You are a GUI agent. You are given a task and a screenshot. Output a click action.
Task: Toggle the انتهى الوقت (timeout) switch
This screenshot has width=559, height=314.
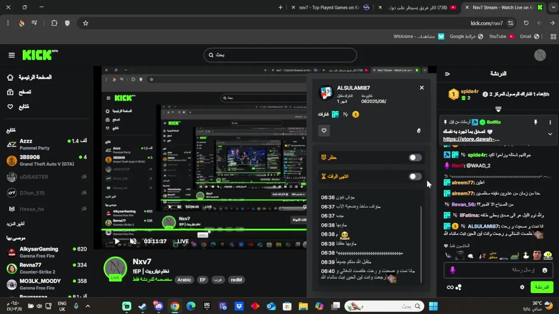[415, 177]
